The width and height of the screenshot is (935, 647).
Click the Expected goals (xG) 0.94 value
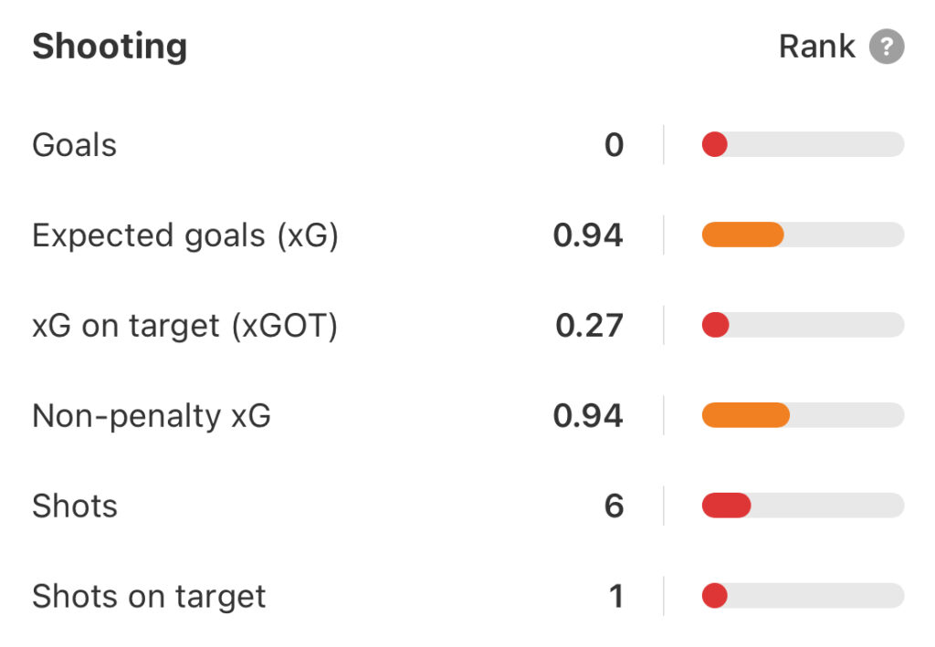coord(588,235)
